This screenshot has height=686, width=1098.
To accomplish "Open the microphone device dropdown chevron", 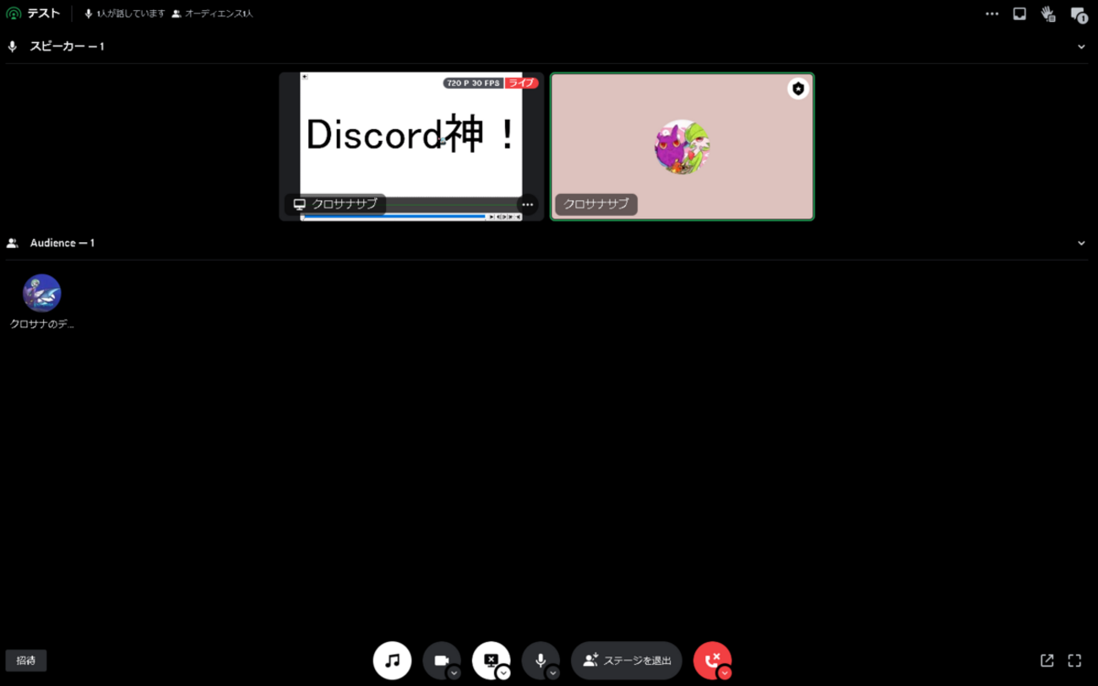I will click(553, 672).
